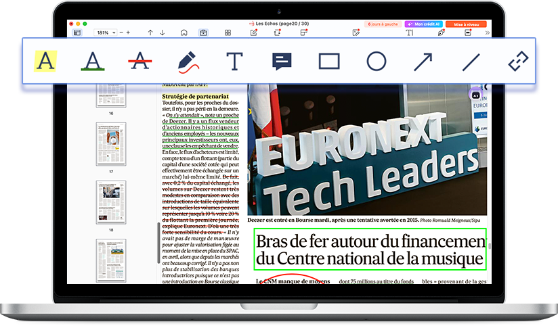The height and width of the screenshot is (326, 558).
Task: Click the Euronext Tech Leaders photo
Action: (367, 149)
